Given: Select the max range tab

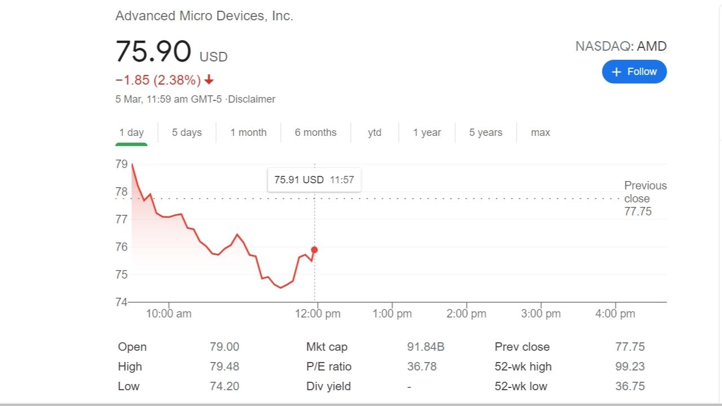Looking at the screenshot, I should pos(540,133).
